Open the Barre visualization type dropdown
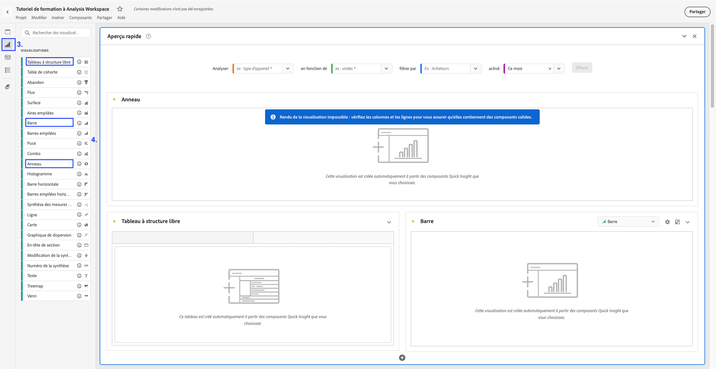The image size is (716, 369). pos(628,222)
